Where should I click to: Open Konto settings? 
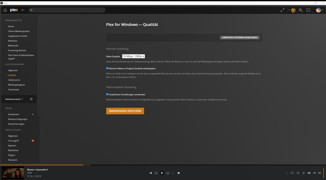(x=11, y=26)
